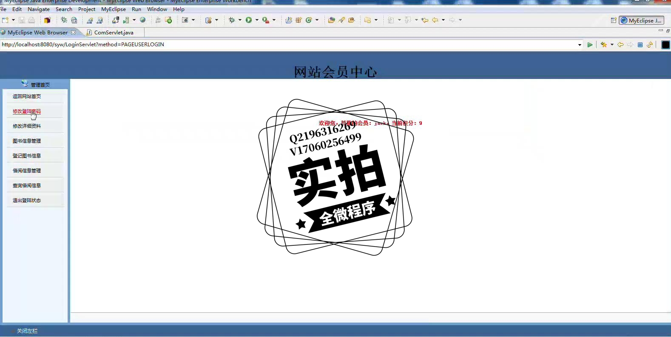Open the MyEclipse menu
The image size is (671, 337).
pyautogui.click(x=114, y=9)
